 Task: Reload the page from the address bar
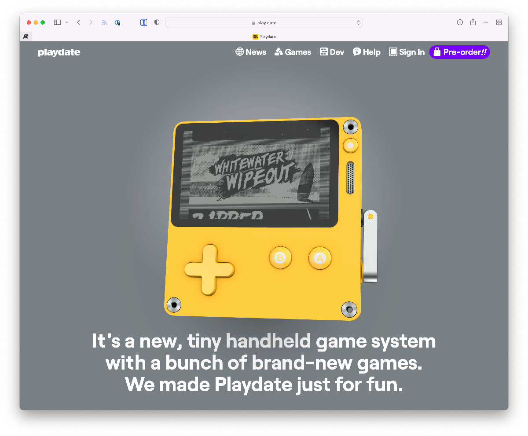(x=358, y=22)
